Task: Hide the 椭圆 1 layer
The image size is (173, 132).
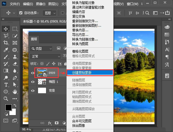Action: coord(33,82)
